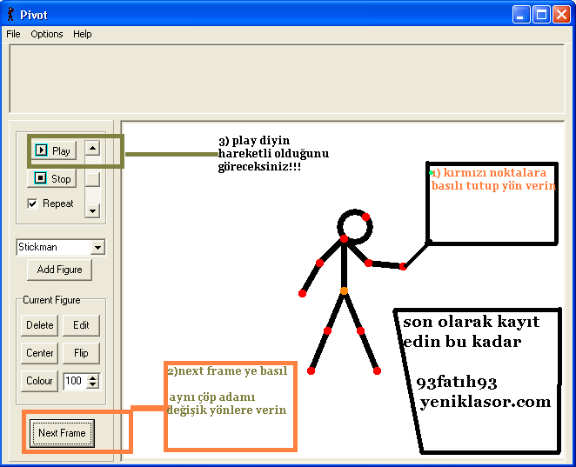Select the red handle on the stickman's head
This screenshot has height=467, width=576.
pyautogui.click(x=366, y=217)
